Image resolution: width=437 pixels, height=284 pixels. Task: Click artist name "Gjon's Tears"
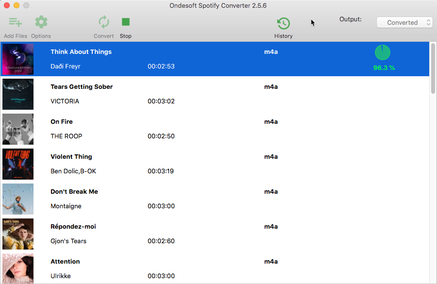pos(68,241)
